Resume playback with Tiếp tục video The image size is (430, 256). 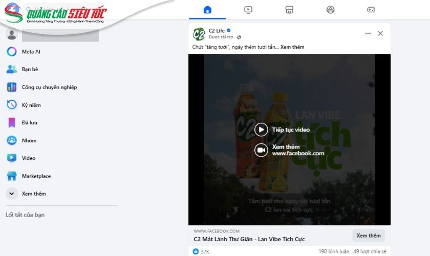(282, 130)
